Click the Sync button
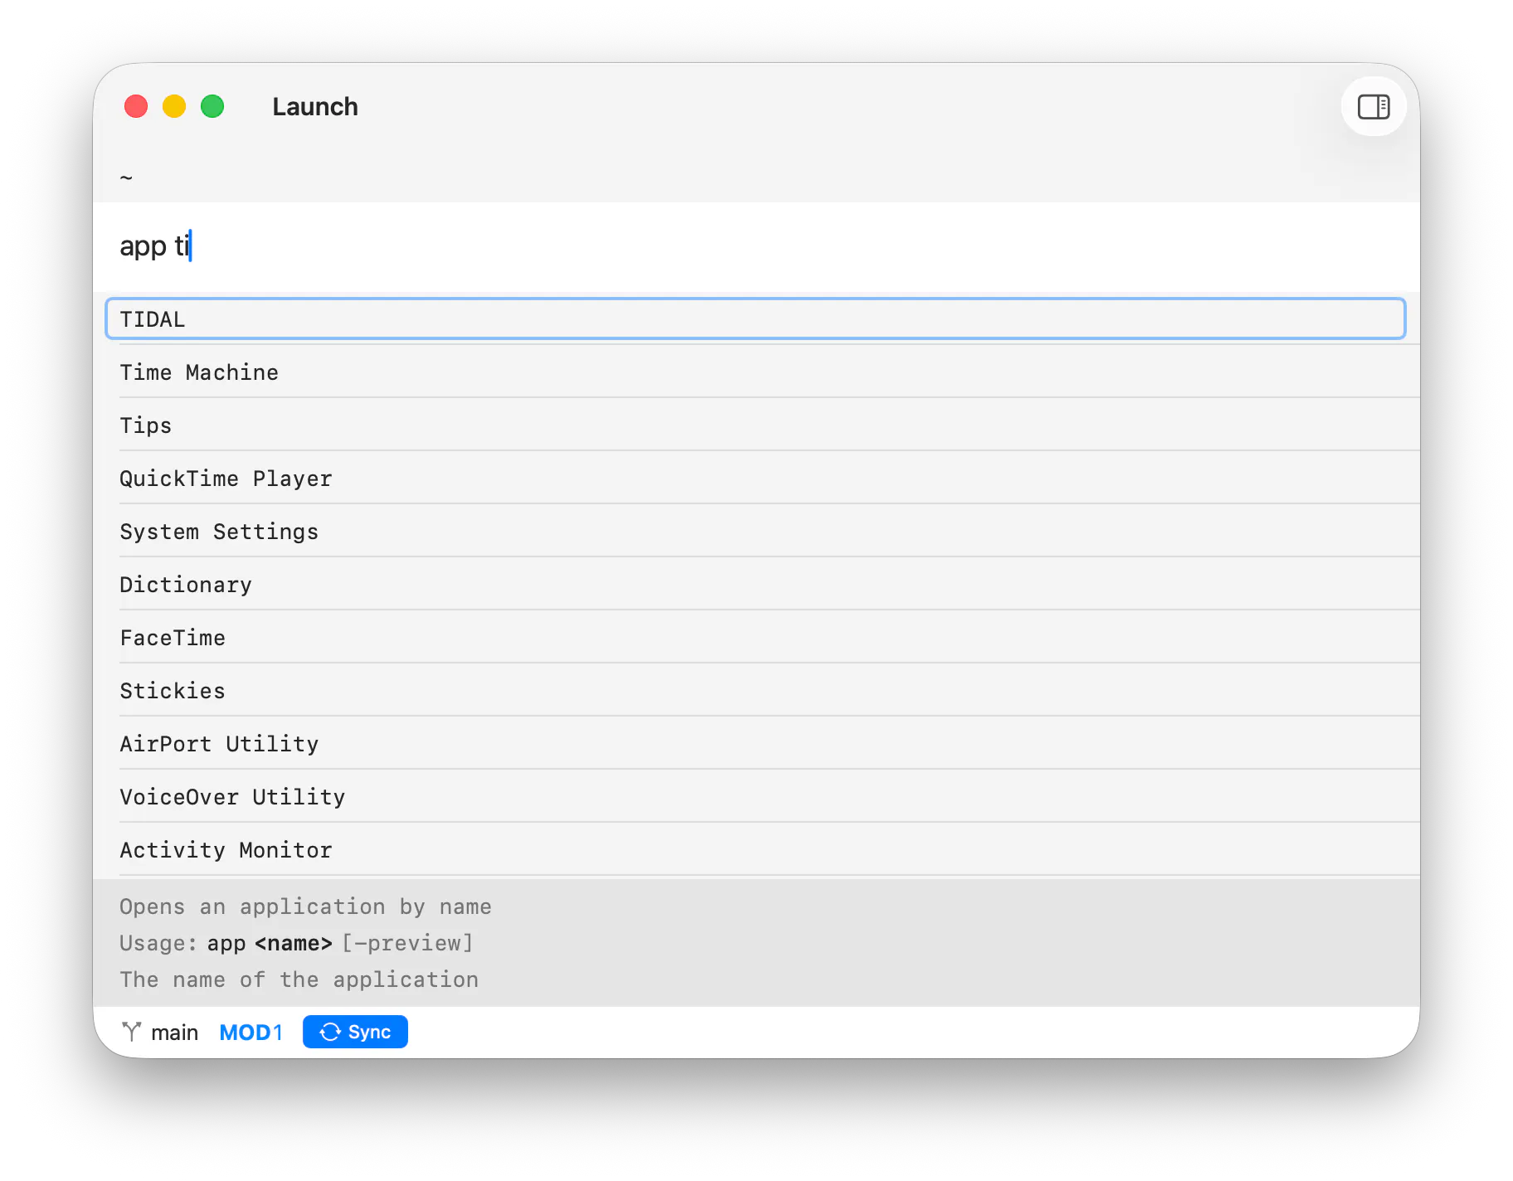1513x1181 pixels. [x=355, y=1032]
